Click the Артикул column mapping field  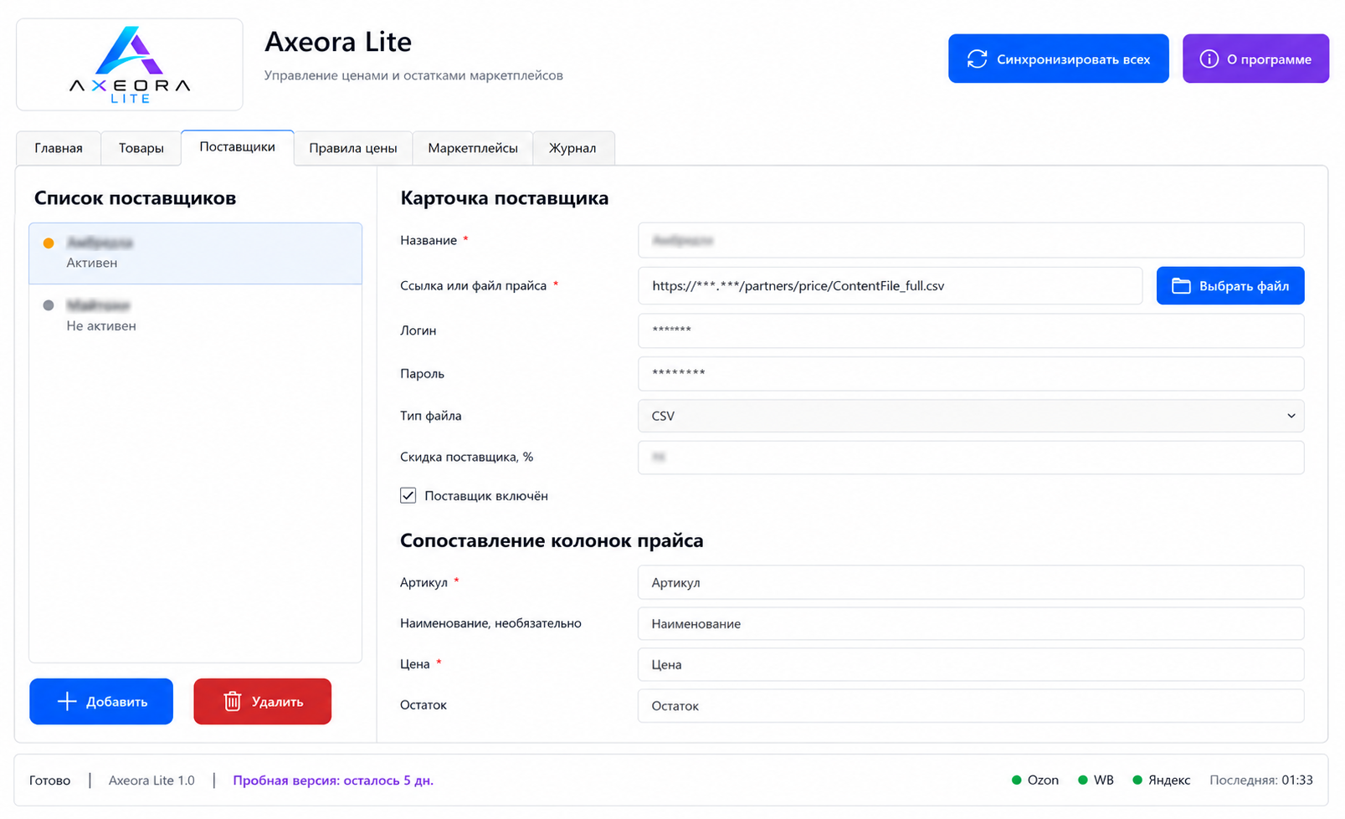(971, 582)
